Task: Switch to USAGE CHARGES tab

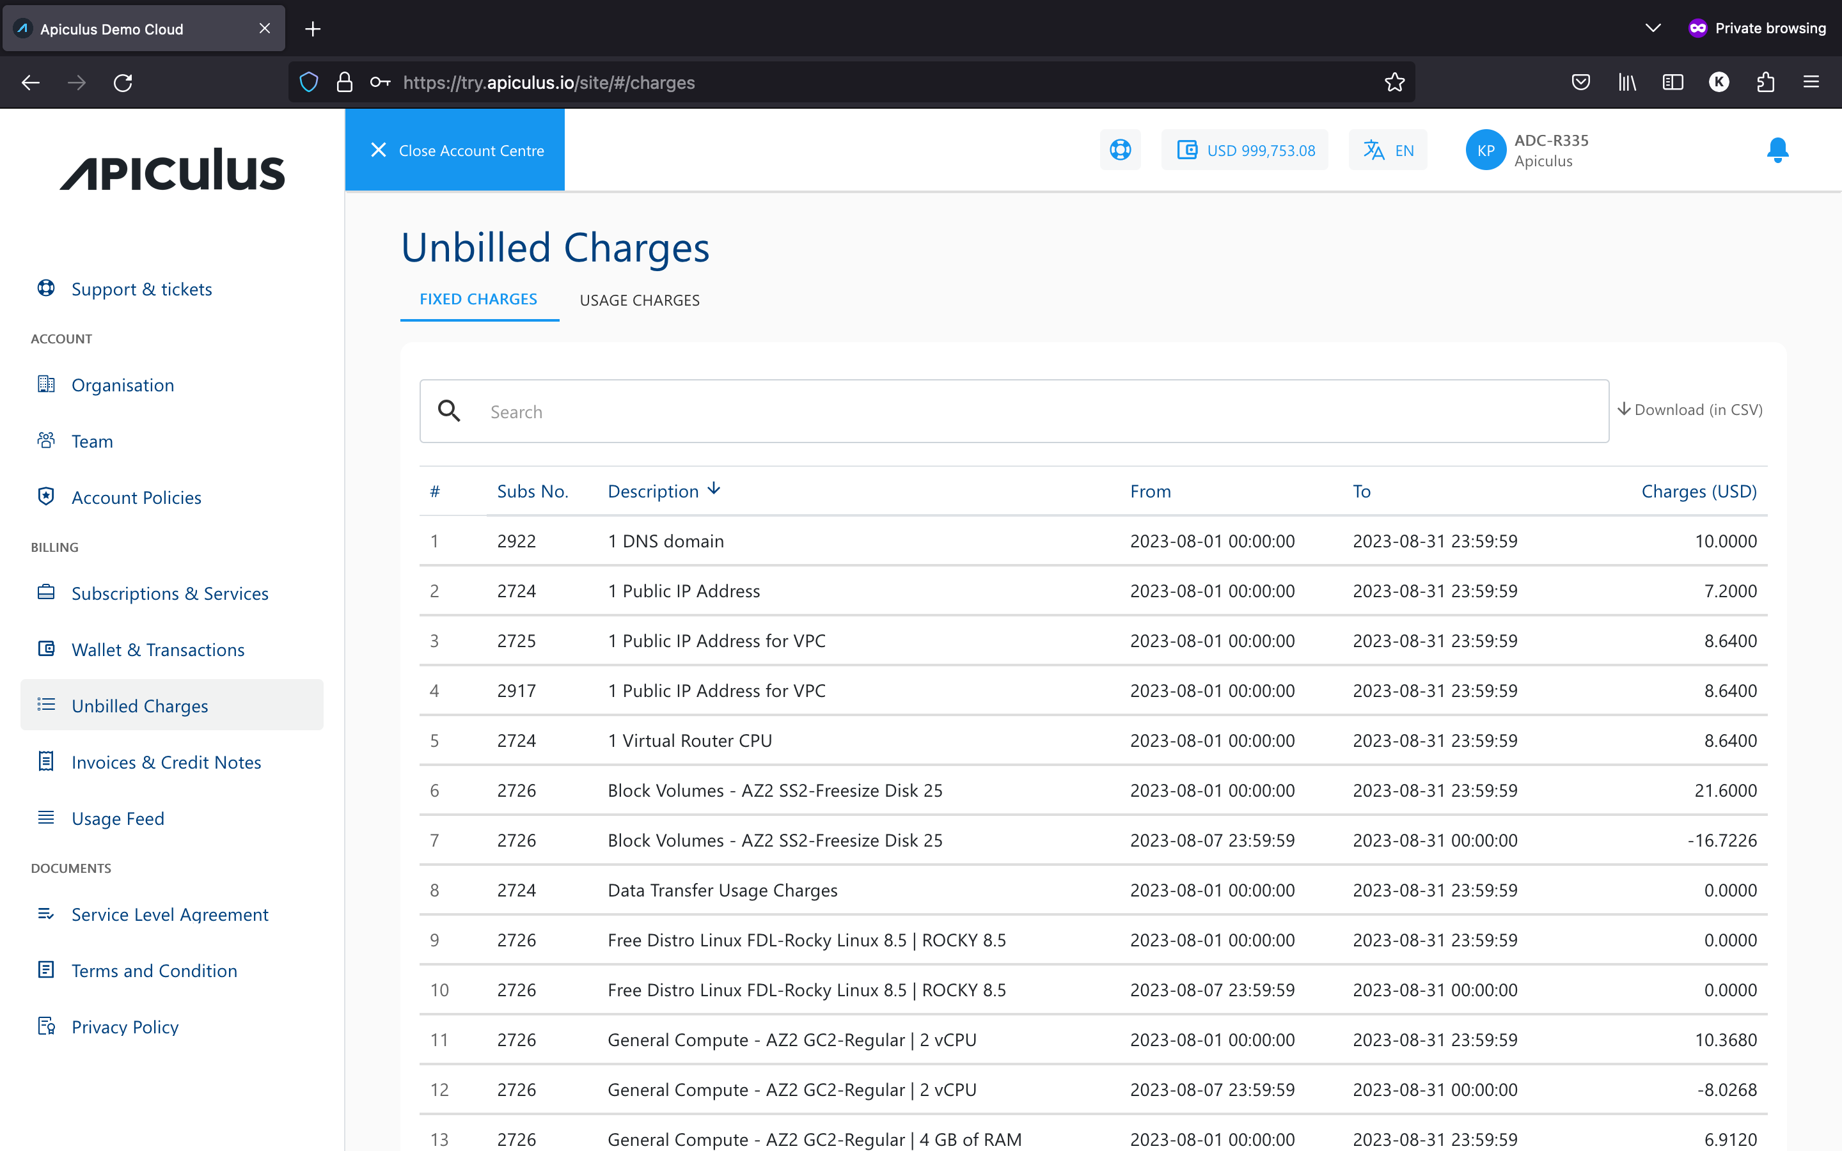Action: click(639, 299)
